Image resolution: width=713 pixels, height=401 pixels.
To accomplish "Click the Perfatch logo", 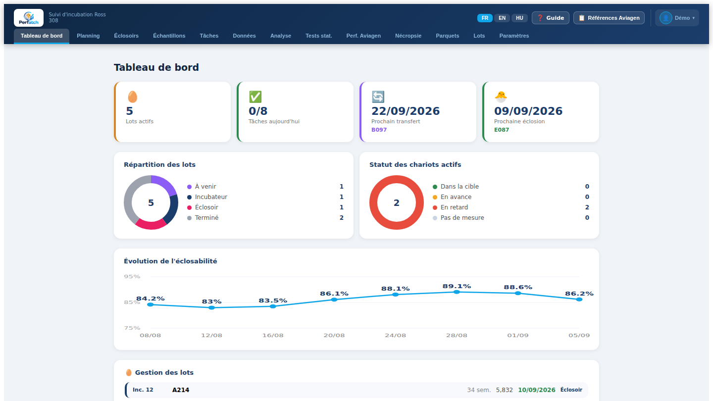I will click(x=29, y=18).
